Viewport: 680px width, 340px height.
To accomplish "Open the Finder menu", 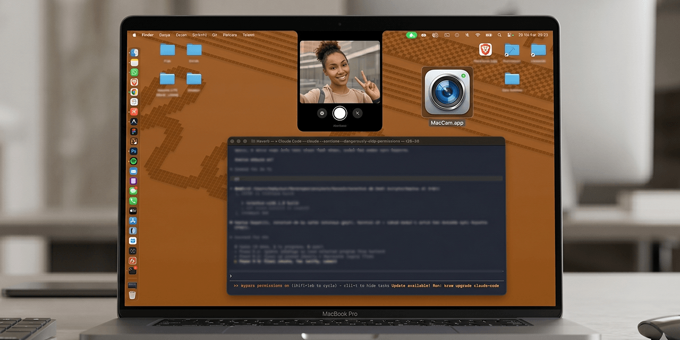I will [148, 35].
